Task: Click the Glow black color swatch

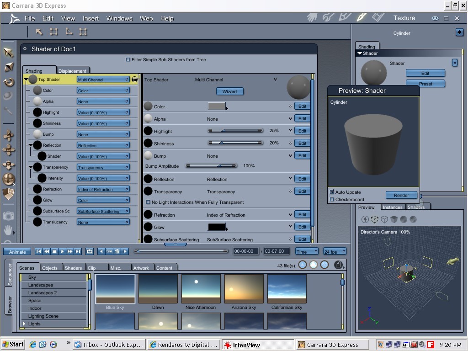Action: 217,227
